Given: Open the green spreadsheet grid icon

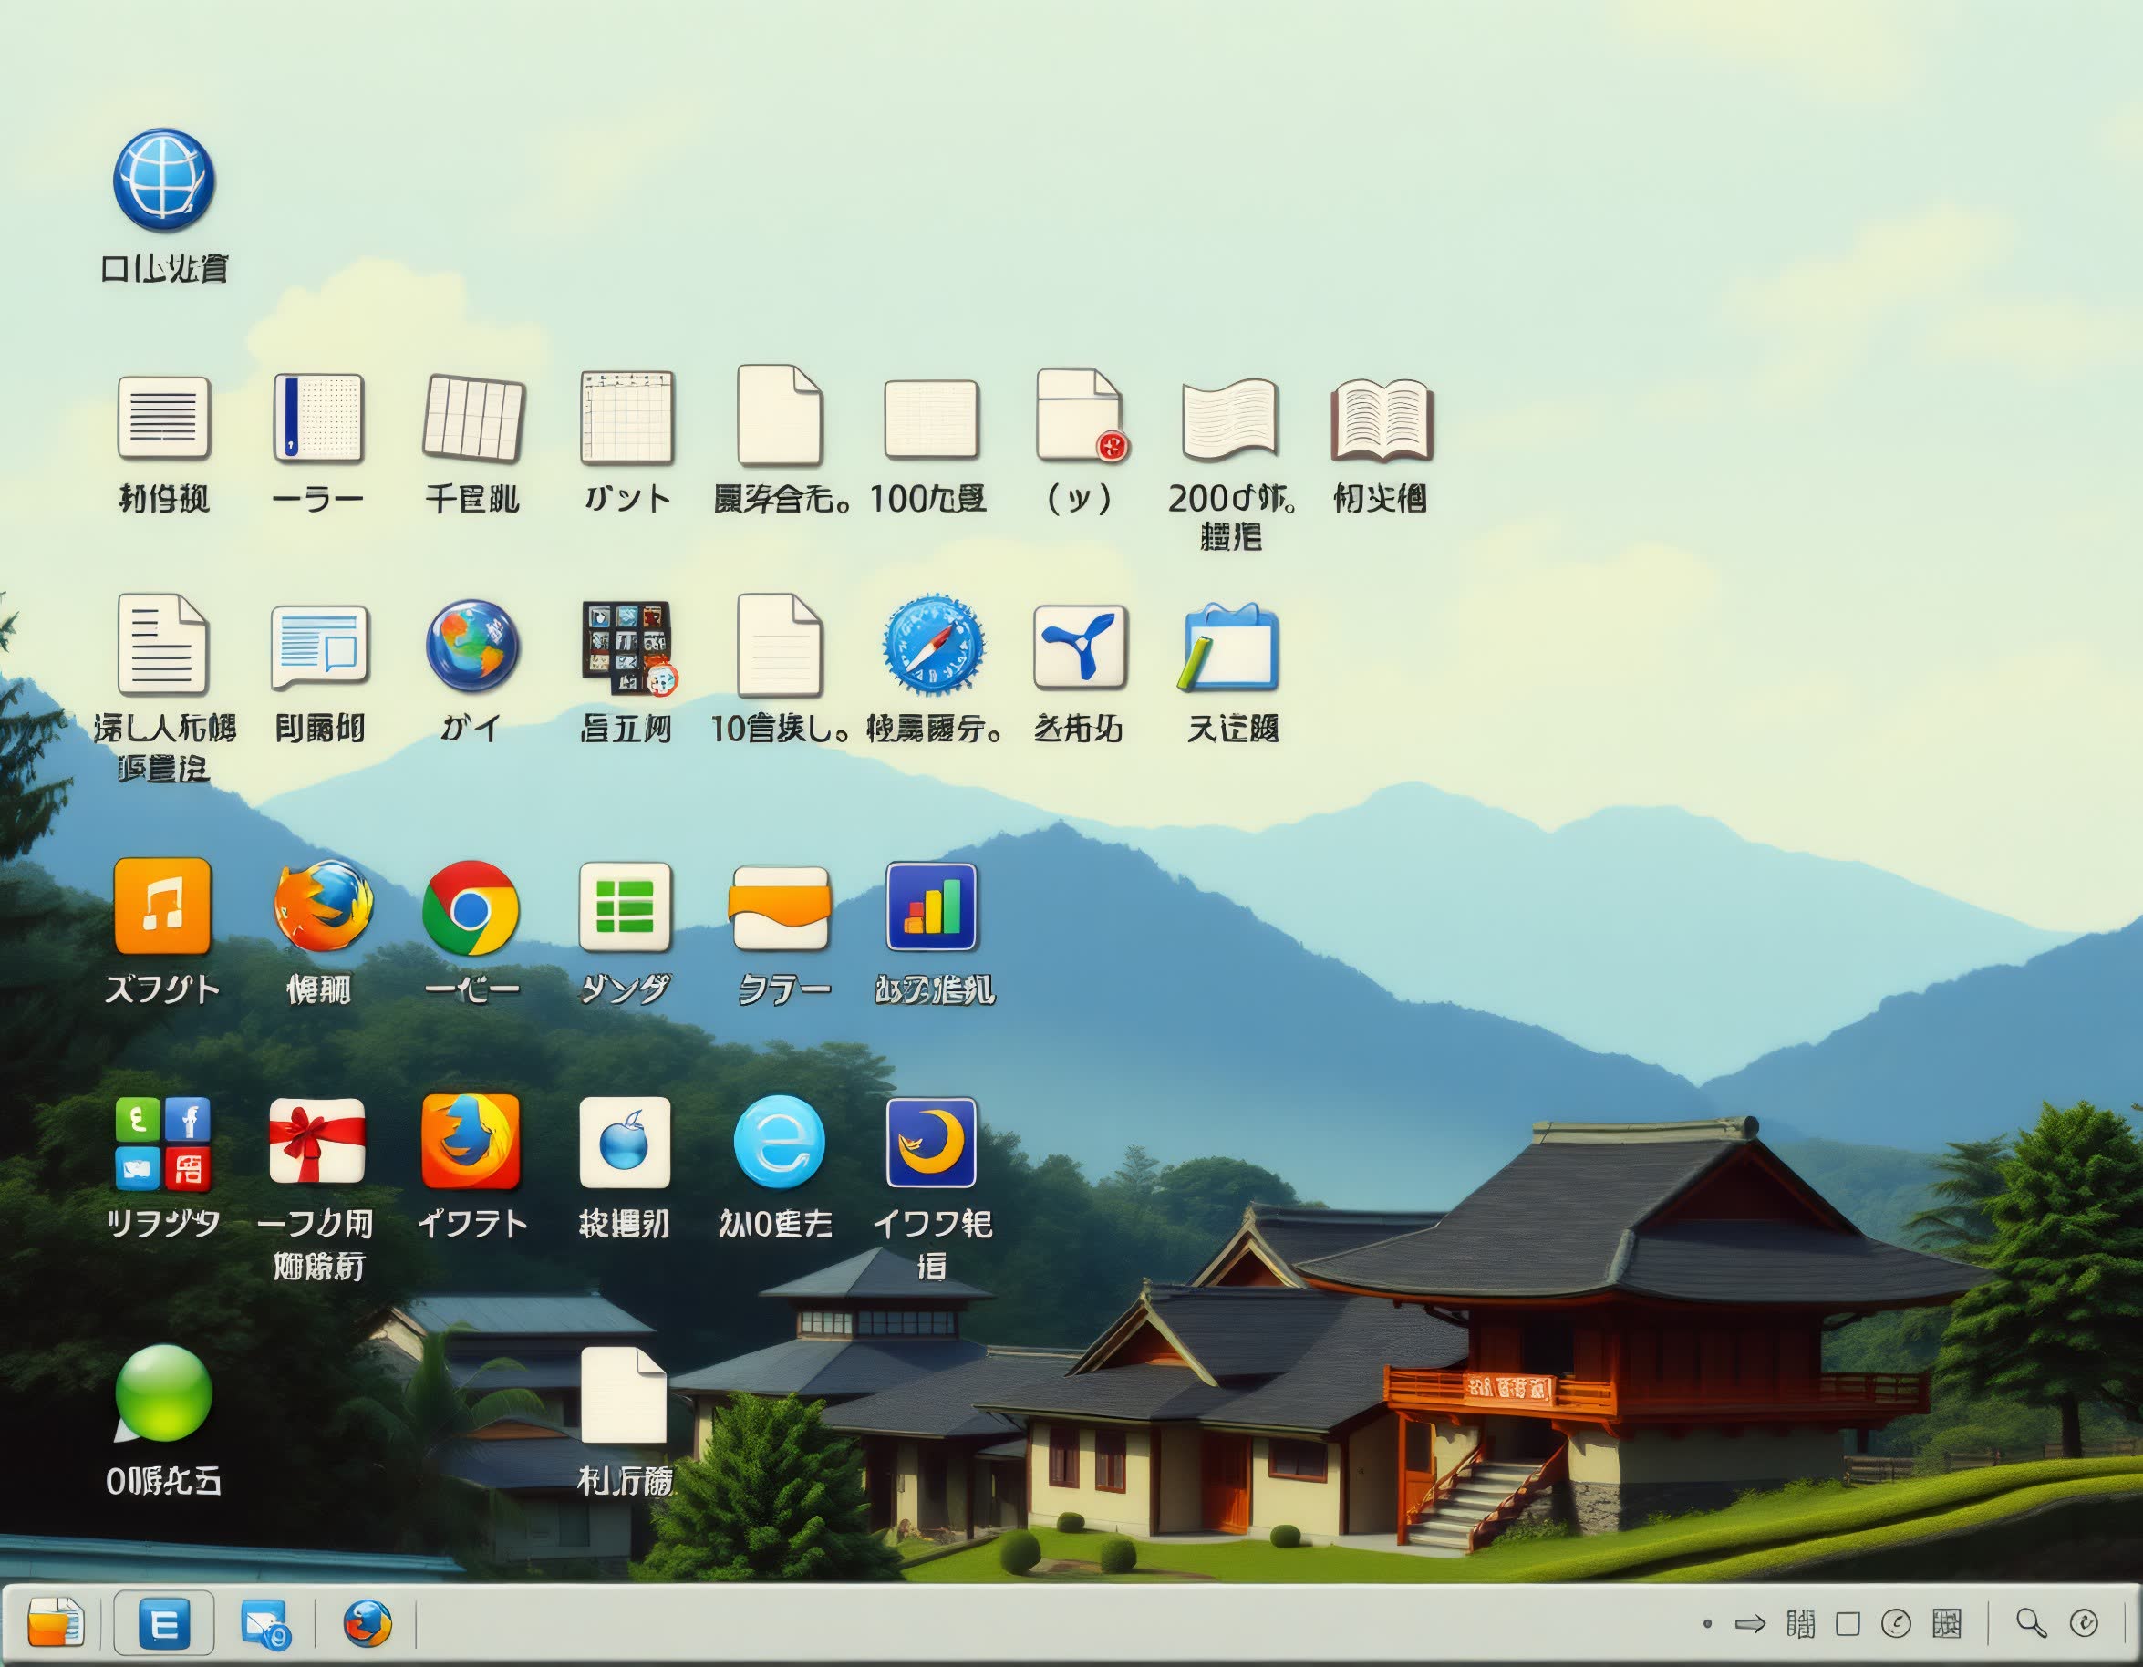Looking at the screenshot, I should pos(625,906).
